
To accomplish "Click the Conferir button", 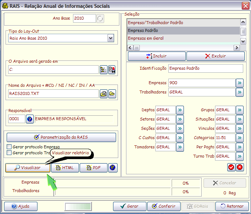I will pos(164,206).
